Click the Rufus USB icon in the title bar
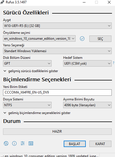Screen dimensions: 115x157 pos(2,2)
